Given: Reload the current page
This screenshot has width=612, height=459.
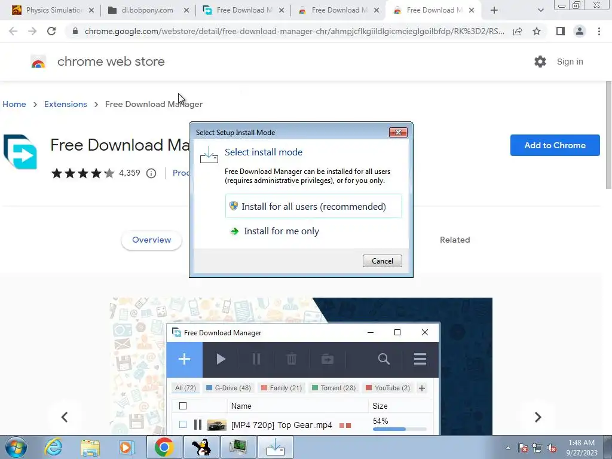Looking at the screenshot, I should coord(51,31).
